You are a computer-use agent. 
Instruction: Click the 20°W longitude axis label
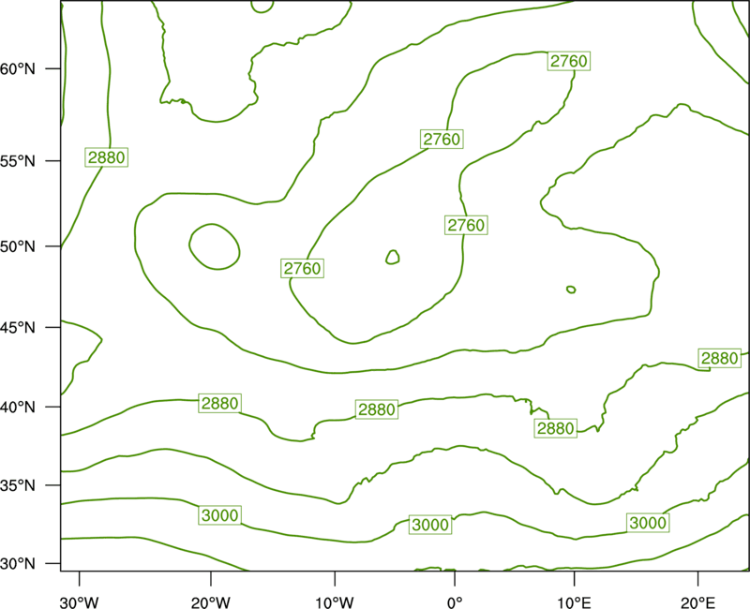click(211, 602)
